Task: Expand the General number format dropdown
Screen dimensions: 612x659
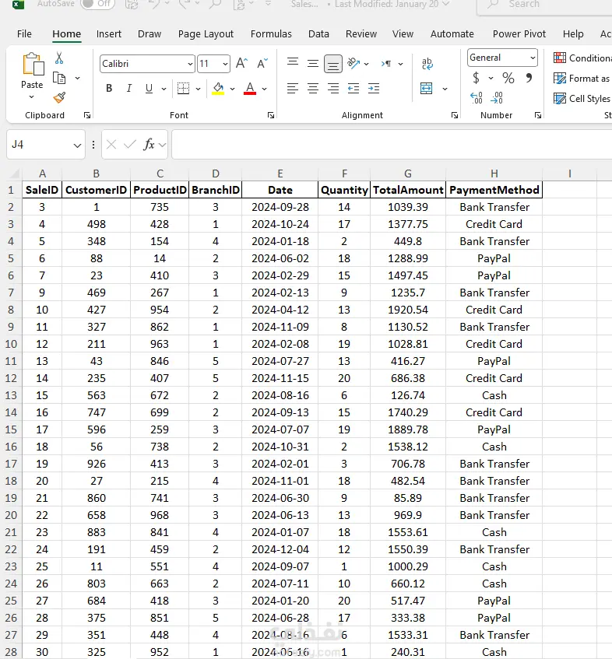Action: tap(533, 58)
